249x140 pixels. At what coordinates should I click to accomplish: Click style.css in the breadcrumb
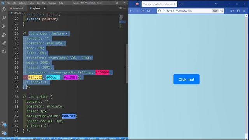[x=17, y=13]
